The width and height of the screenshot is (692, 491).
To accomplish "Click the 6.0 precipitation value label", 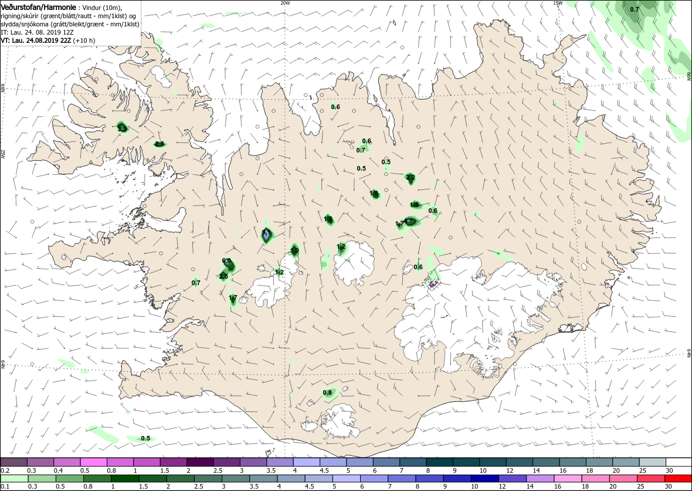I will (226, 260).
